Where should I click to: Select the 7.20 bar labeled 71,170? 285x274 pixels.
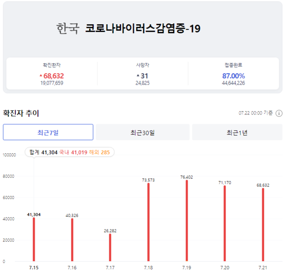(x=225, y=223)
